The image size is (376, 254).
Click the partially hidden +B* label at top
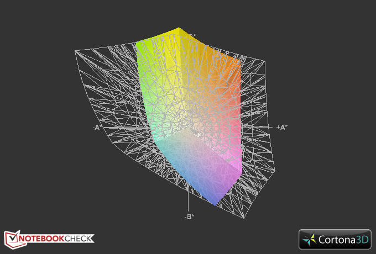coord(192,36)
